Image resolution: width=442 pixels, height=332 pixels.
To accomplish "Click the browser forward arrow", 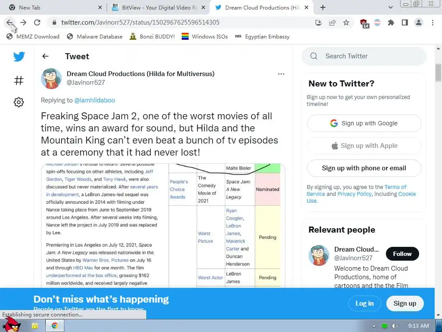I will click(x=23, y=22).
